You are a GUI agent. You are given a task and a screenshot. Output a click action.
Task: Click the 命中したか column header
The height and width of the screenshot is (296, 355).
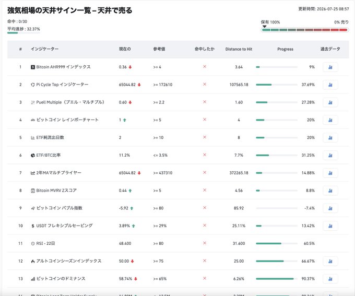(x=205, y=49)
